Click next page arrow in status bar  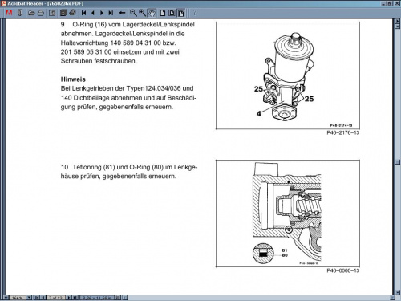pos(69,298)
